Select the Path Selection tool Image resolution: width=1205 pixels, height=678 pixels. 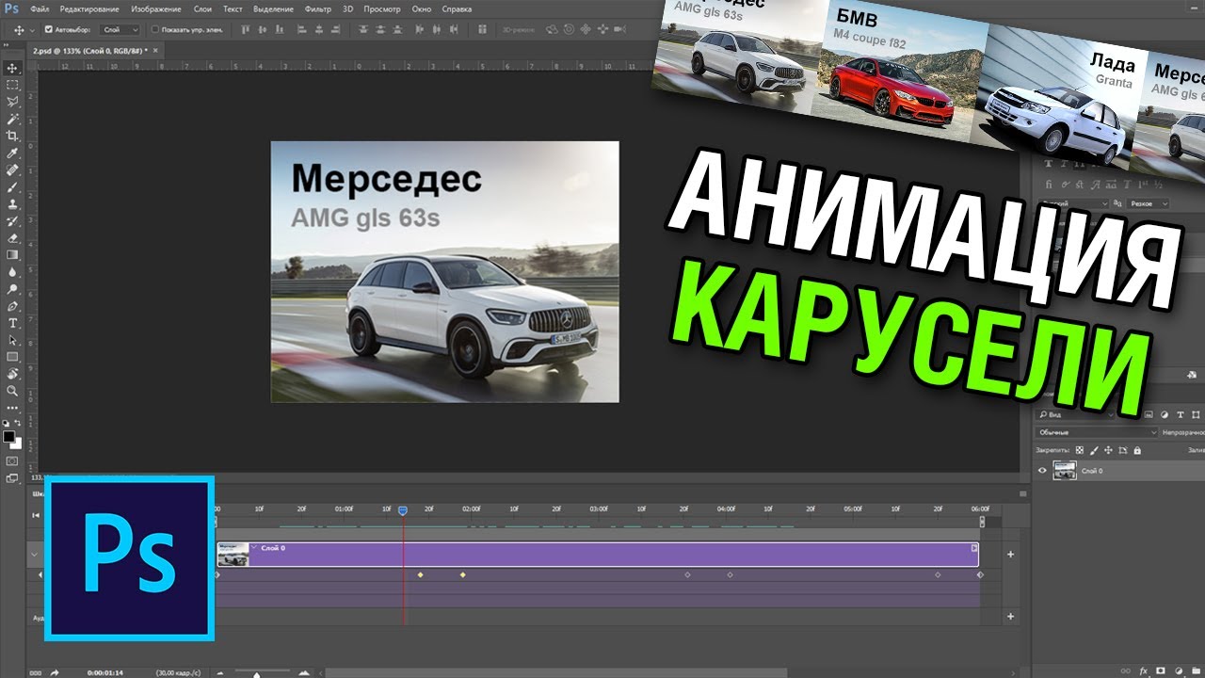pyautogui.click(x=12, y=339)
